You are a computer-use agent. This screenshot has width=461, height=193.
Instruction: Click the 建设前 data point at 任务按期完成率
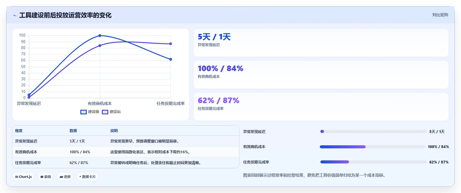tap(170, 59)
